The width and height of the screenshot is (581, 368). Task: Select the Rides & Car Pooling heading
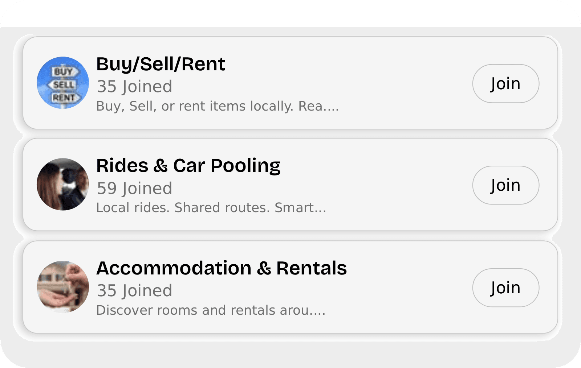(x=188, y=166)
